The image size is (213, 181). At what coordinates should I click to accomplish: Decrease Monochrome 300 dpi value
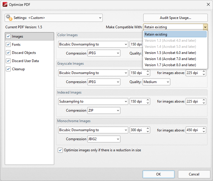pos(148,132)
